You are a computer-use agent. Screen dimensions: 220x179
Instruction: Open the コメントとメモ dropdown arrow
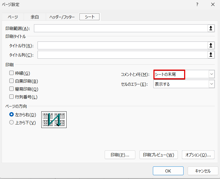click(x=212, y=74)
